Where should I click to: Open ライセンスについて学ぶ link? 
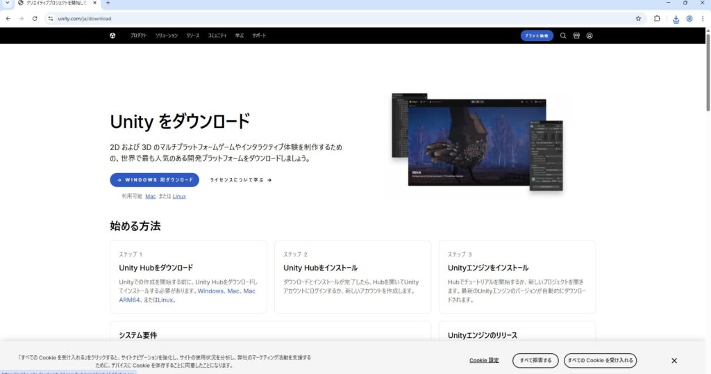pos(241,180)
